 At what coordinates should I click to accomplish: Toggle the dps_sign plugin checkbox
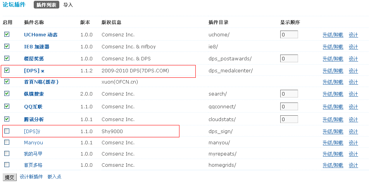(7, 131)
